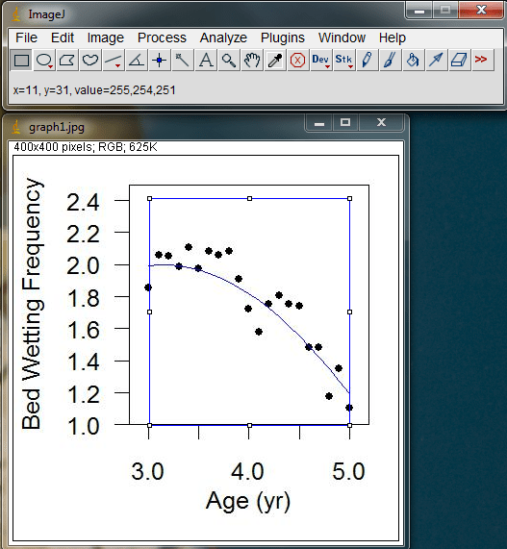Open the Dev developer menu tool
507x549 pixels.
(321, 61)
